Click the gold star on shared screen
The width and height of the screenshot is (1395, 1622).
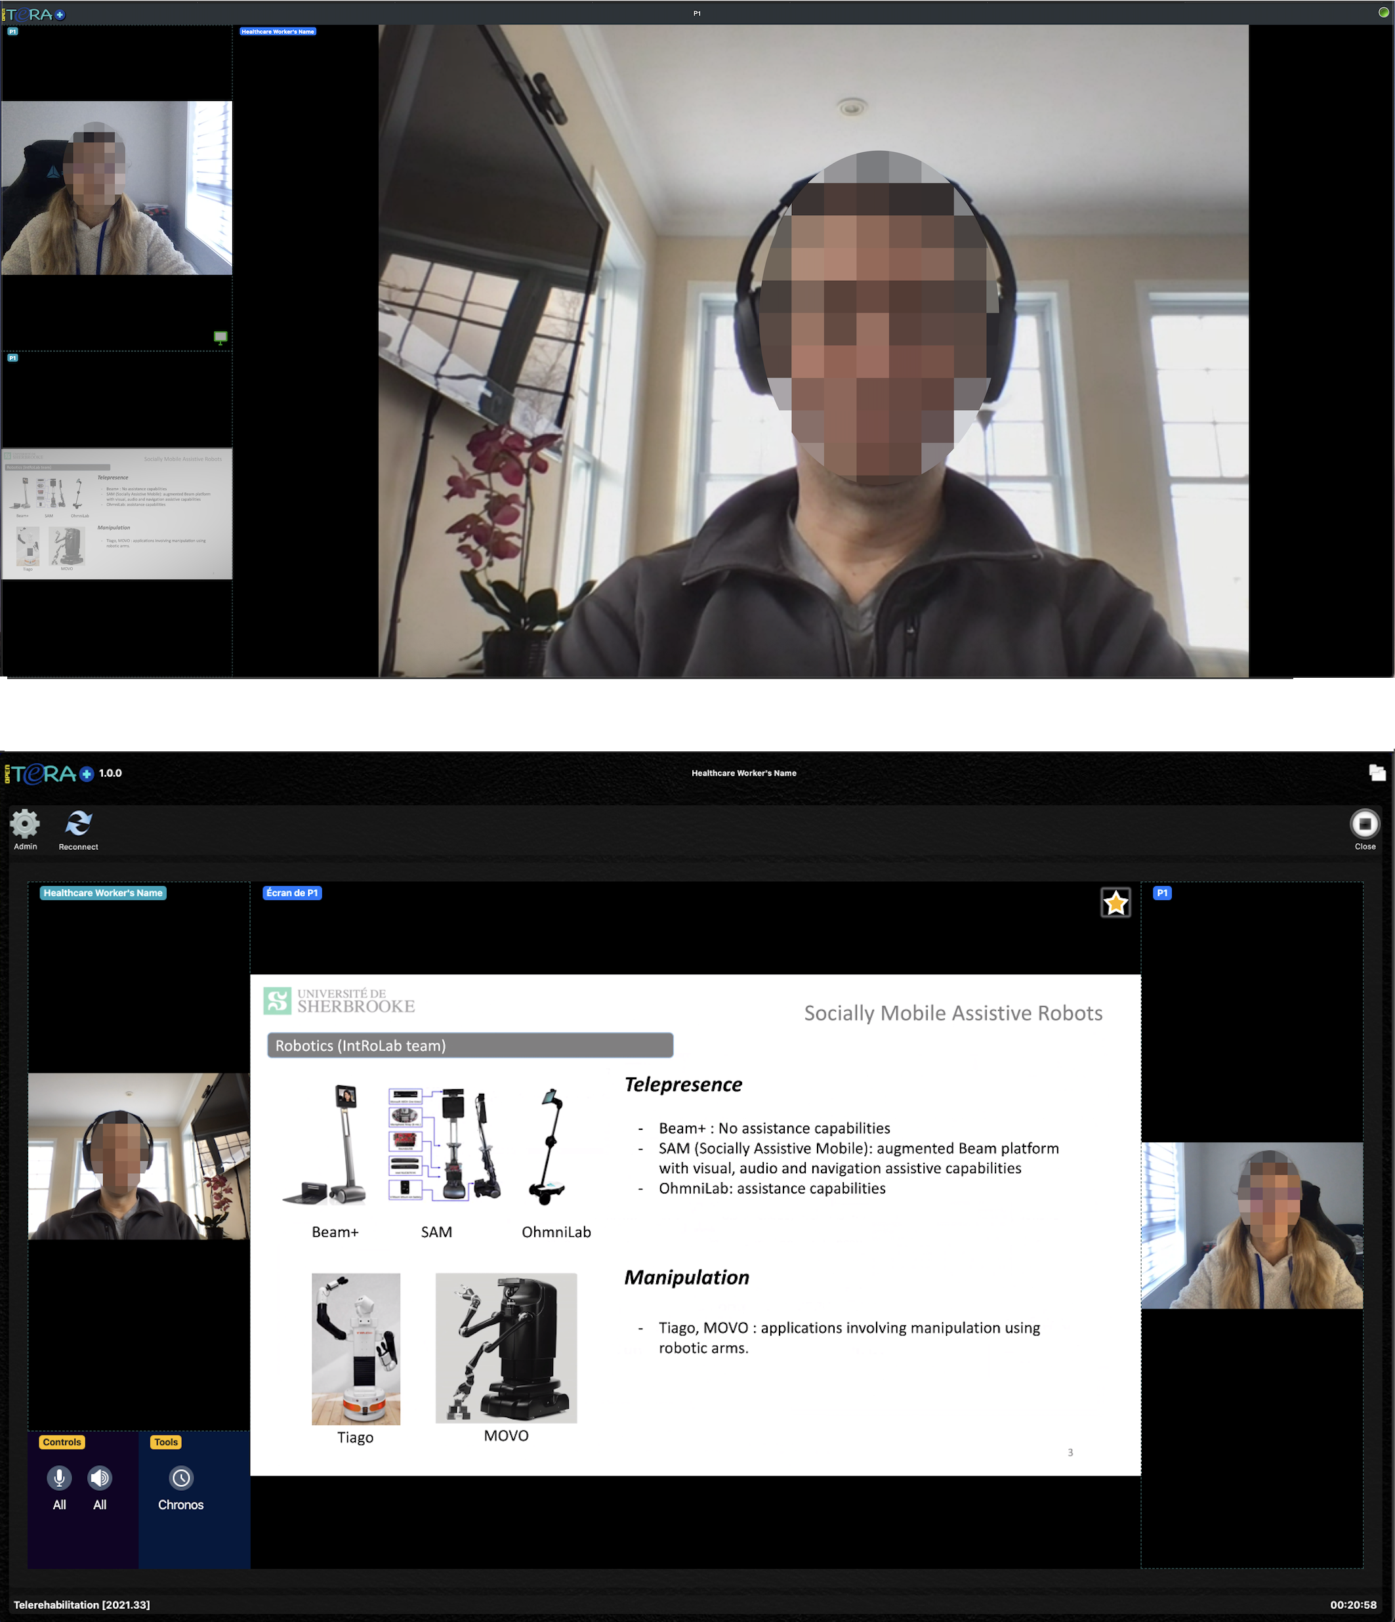1115,904
